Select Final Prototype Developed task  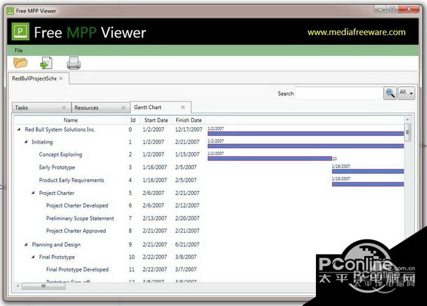click(77, 269)
